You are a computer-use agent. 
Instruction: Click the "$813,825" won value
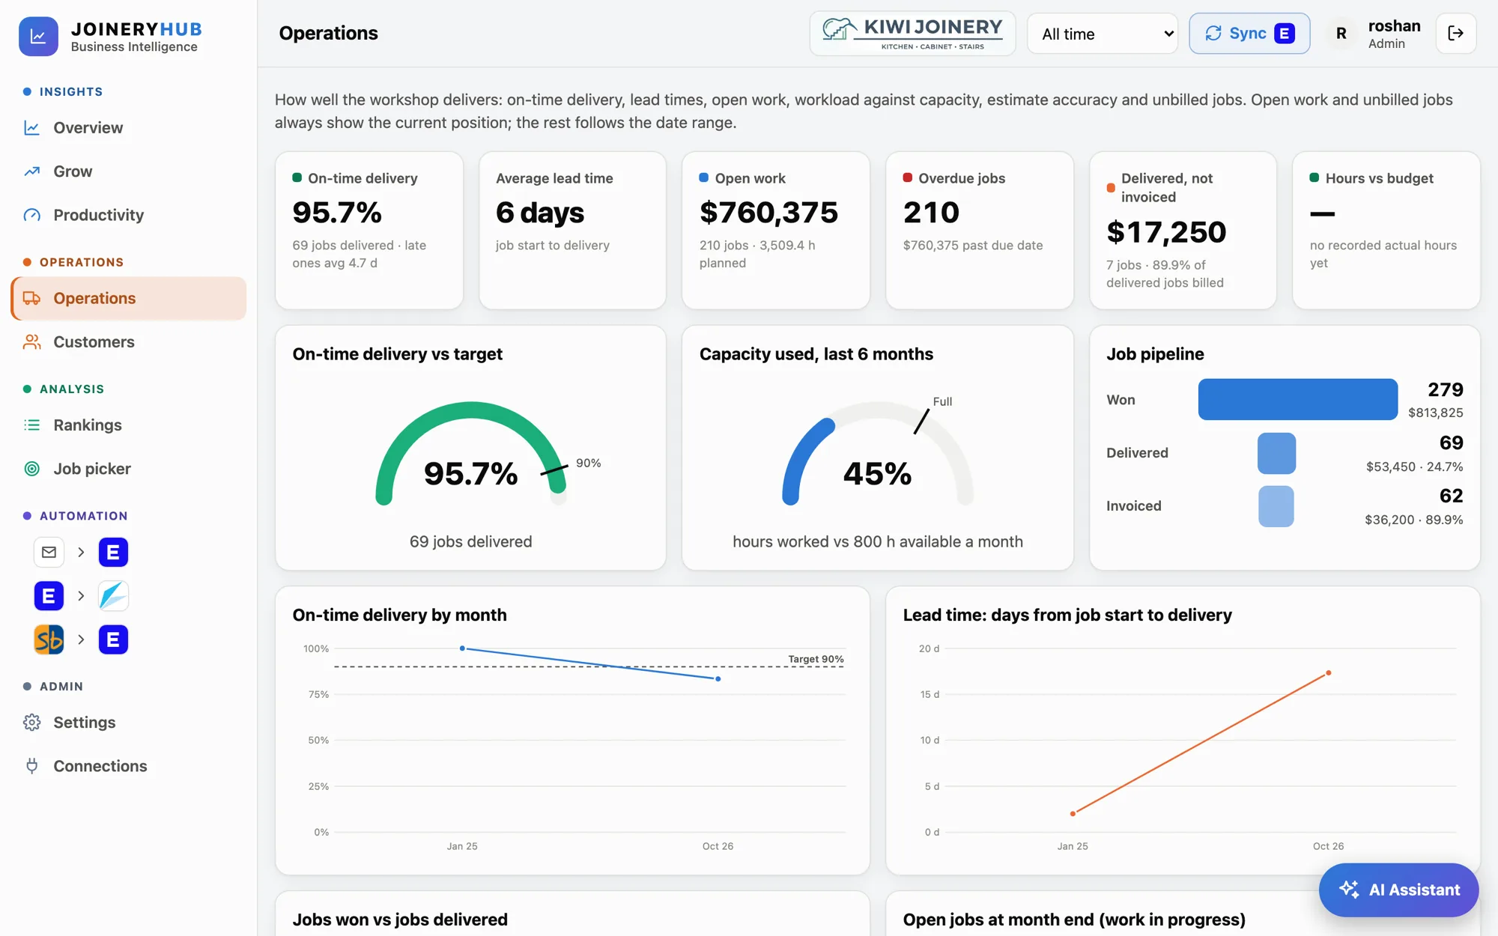click(x=1435, y=413)
